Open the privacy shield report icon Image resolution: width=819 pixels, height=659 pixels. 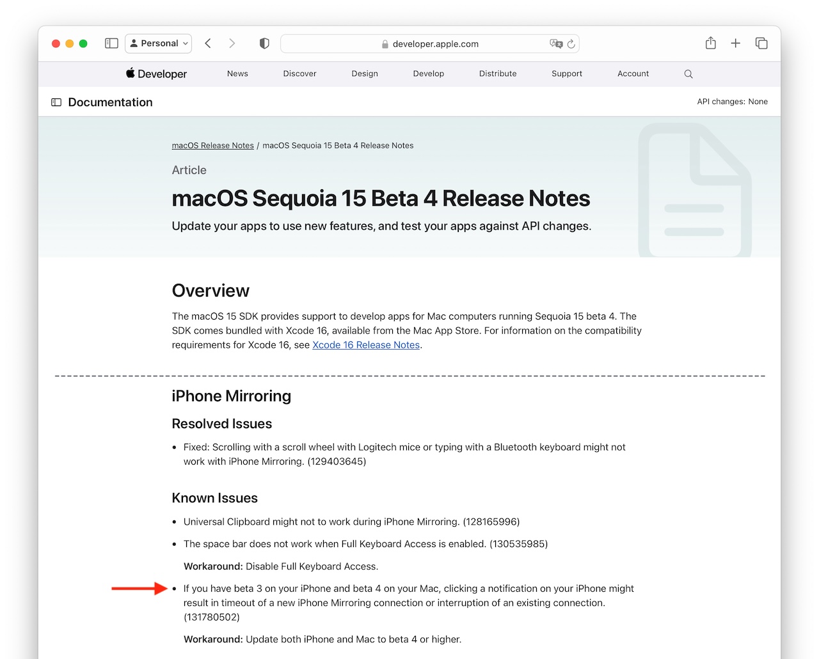tap(264, 43)
